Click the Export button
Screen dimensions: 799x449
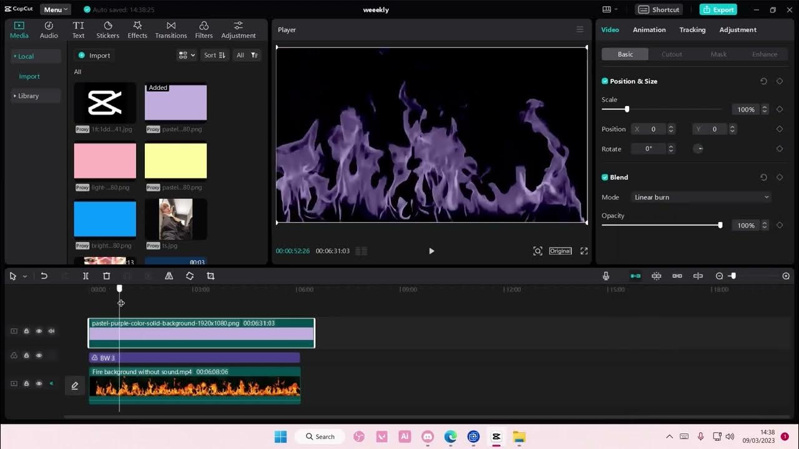point(718,9)
